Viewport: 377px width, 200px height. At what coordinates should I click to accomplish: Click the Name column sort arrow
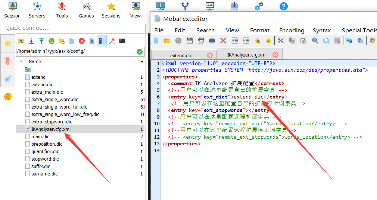point(21,62)
